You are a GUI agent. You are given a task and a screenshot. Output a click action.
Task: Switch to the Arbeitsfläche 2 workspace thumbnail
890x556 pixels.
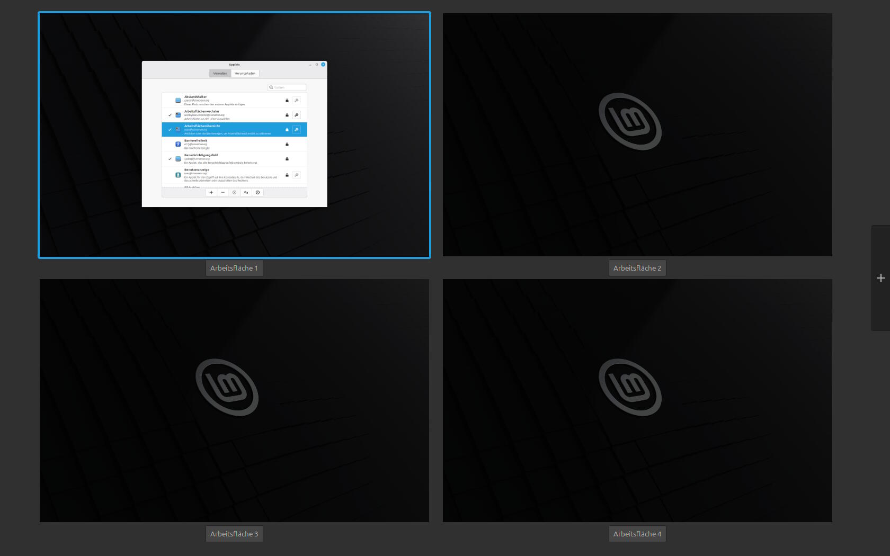[637, 135]
